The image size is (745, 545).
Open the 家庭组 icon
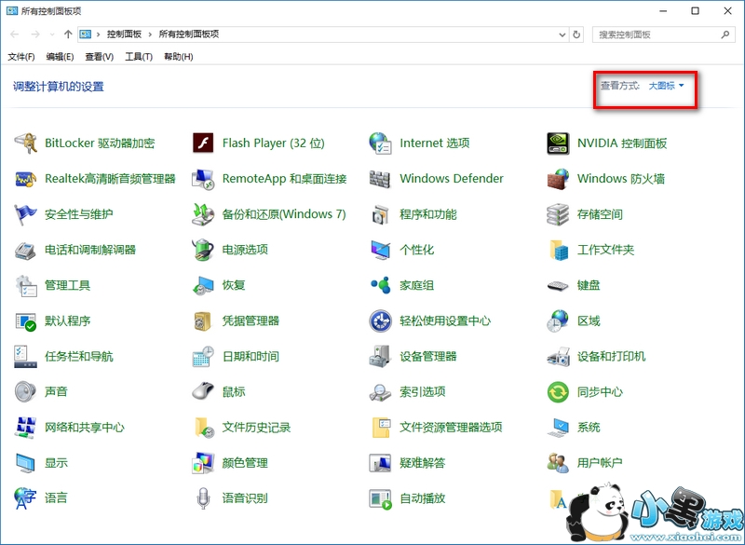tap(380, 285)
